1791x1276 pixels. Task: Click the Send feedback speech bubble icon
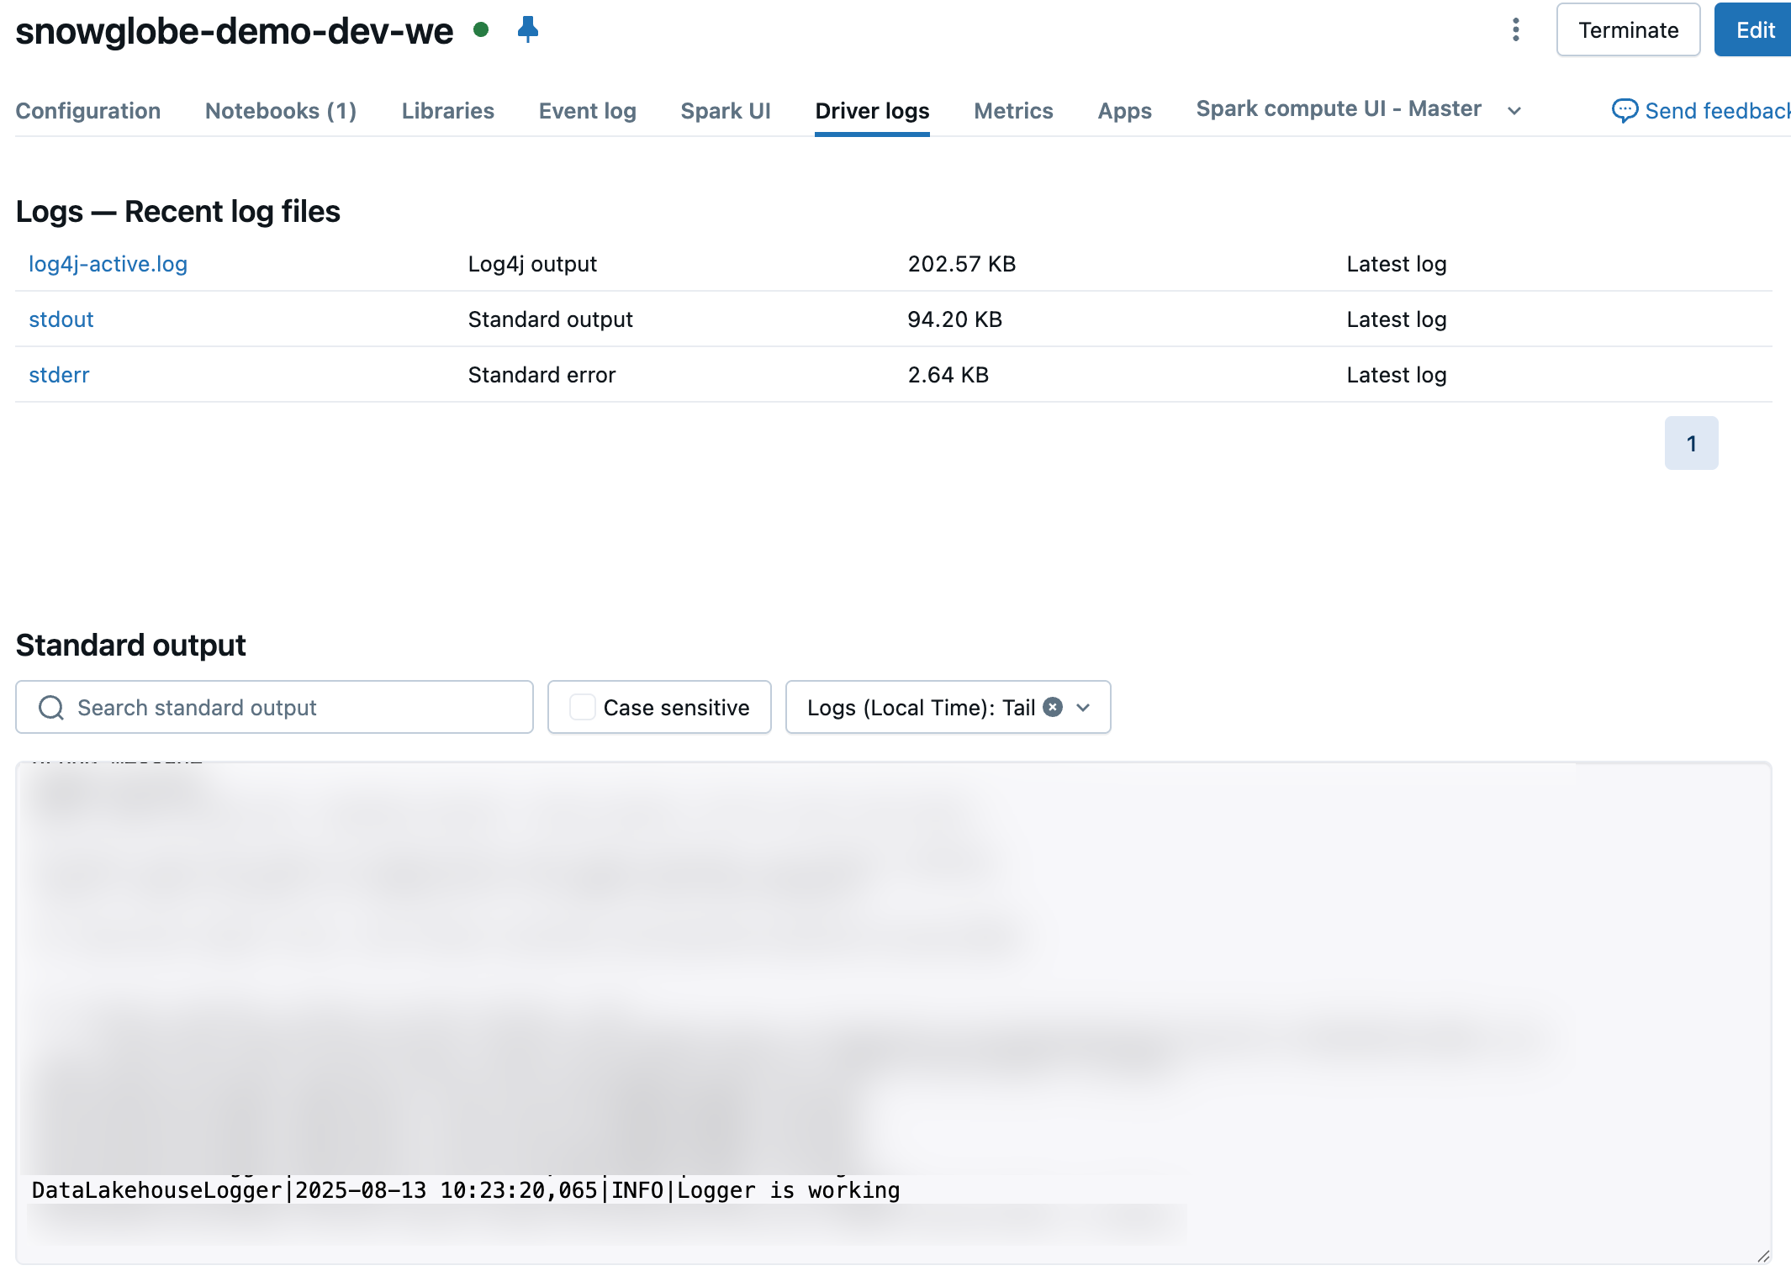coord(1624,110)
